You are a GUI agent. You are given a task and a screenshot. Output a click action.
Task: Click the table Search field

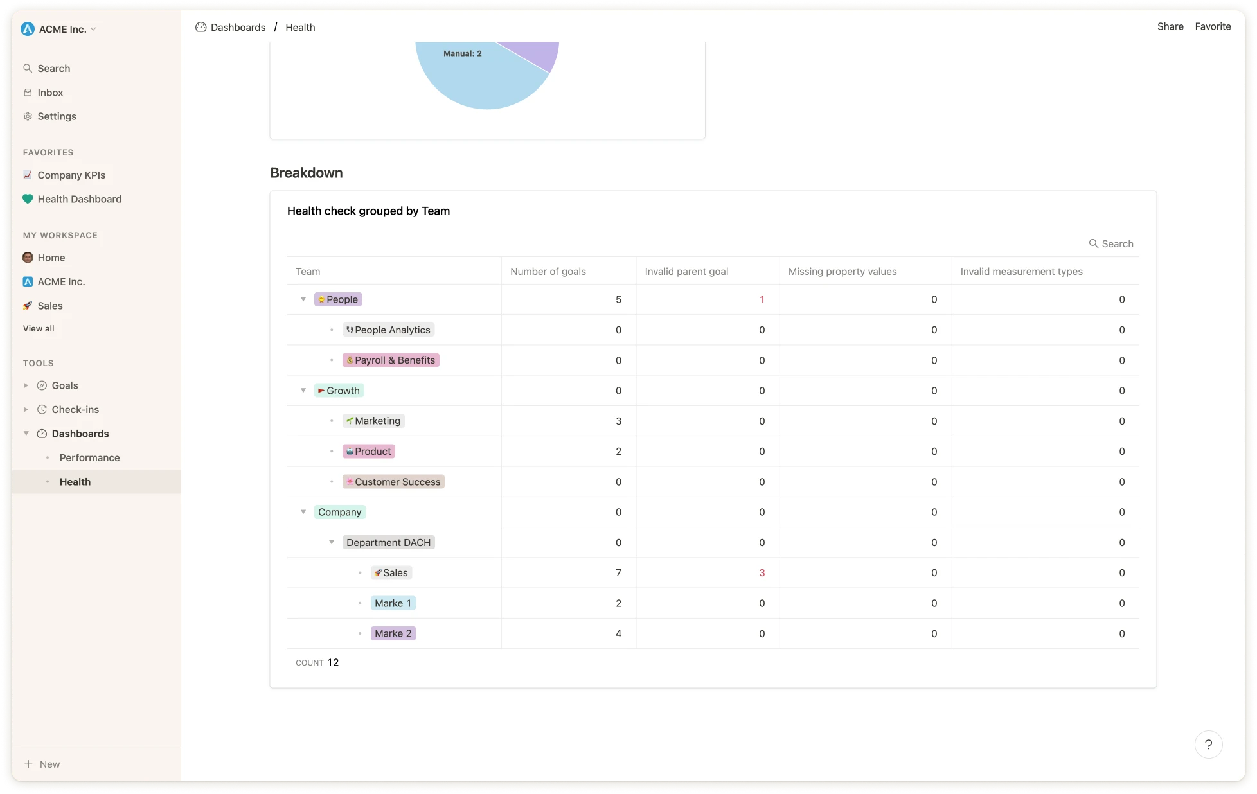1116,243
